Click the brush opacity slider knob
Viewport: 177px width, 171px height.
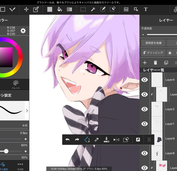(x=6, y=151)
